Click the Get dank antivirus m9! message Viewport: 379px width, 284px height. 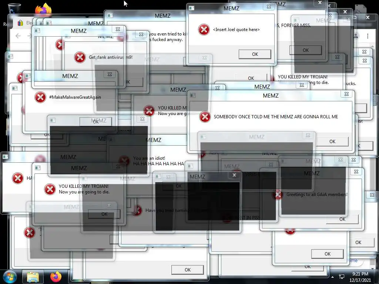tap(110, 57)
